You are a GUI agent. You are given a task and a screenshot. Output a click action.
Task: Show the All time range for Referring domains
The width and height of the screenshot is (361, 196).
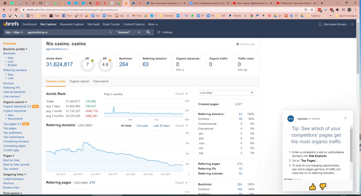126,125
